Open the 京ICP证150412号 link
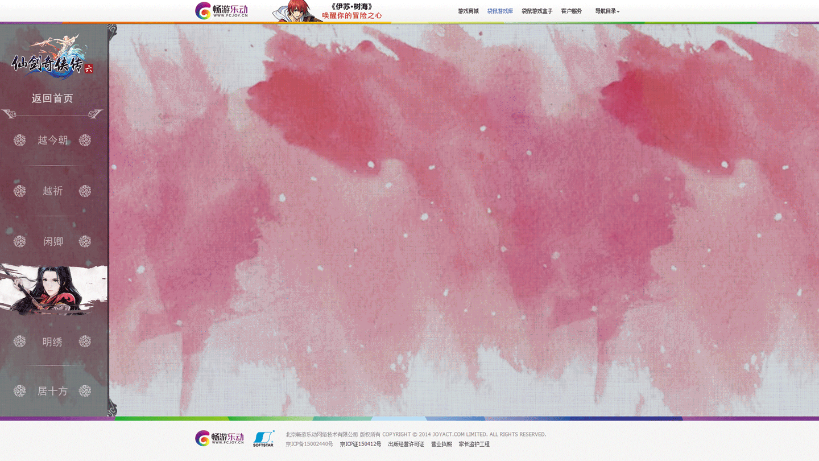 [x=361, y=444]
